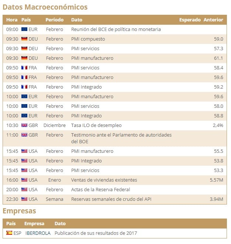Click the USA flag beside Ventas de viviendas existentes
231x244 pixels.
24,180
